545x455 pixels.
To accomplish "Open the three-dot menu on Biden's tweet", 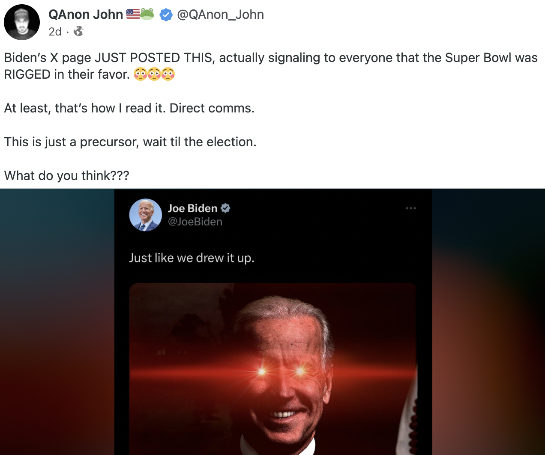I will point(411,208).
